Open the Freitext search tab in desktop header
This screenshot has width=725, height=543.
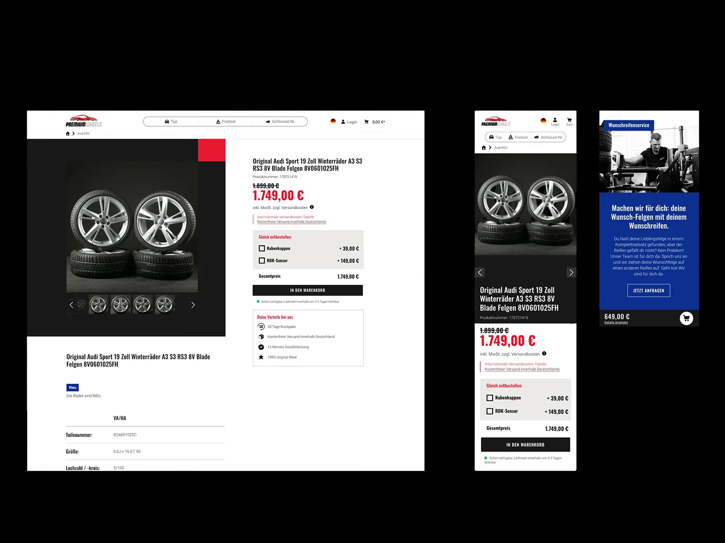(x=226, y=122)
